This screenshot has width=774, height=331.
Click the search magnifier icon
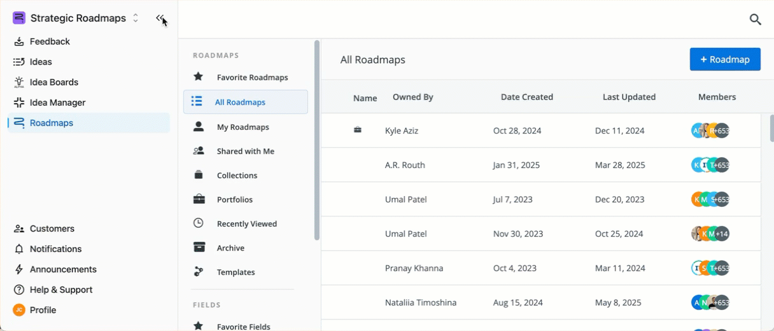click(756, 19)
